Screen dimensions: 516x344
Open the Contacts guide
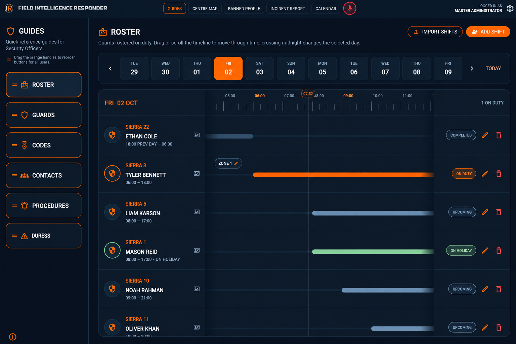coord(44,175)
